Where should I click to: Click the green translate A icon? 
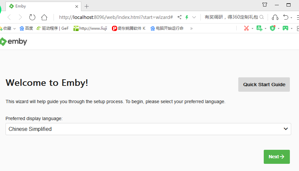click(259, 28)
